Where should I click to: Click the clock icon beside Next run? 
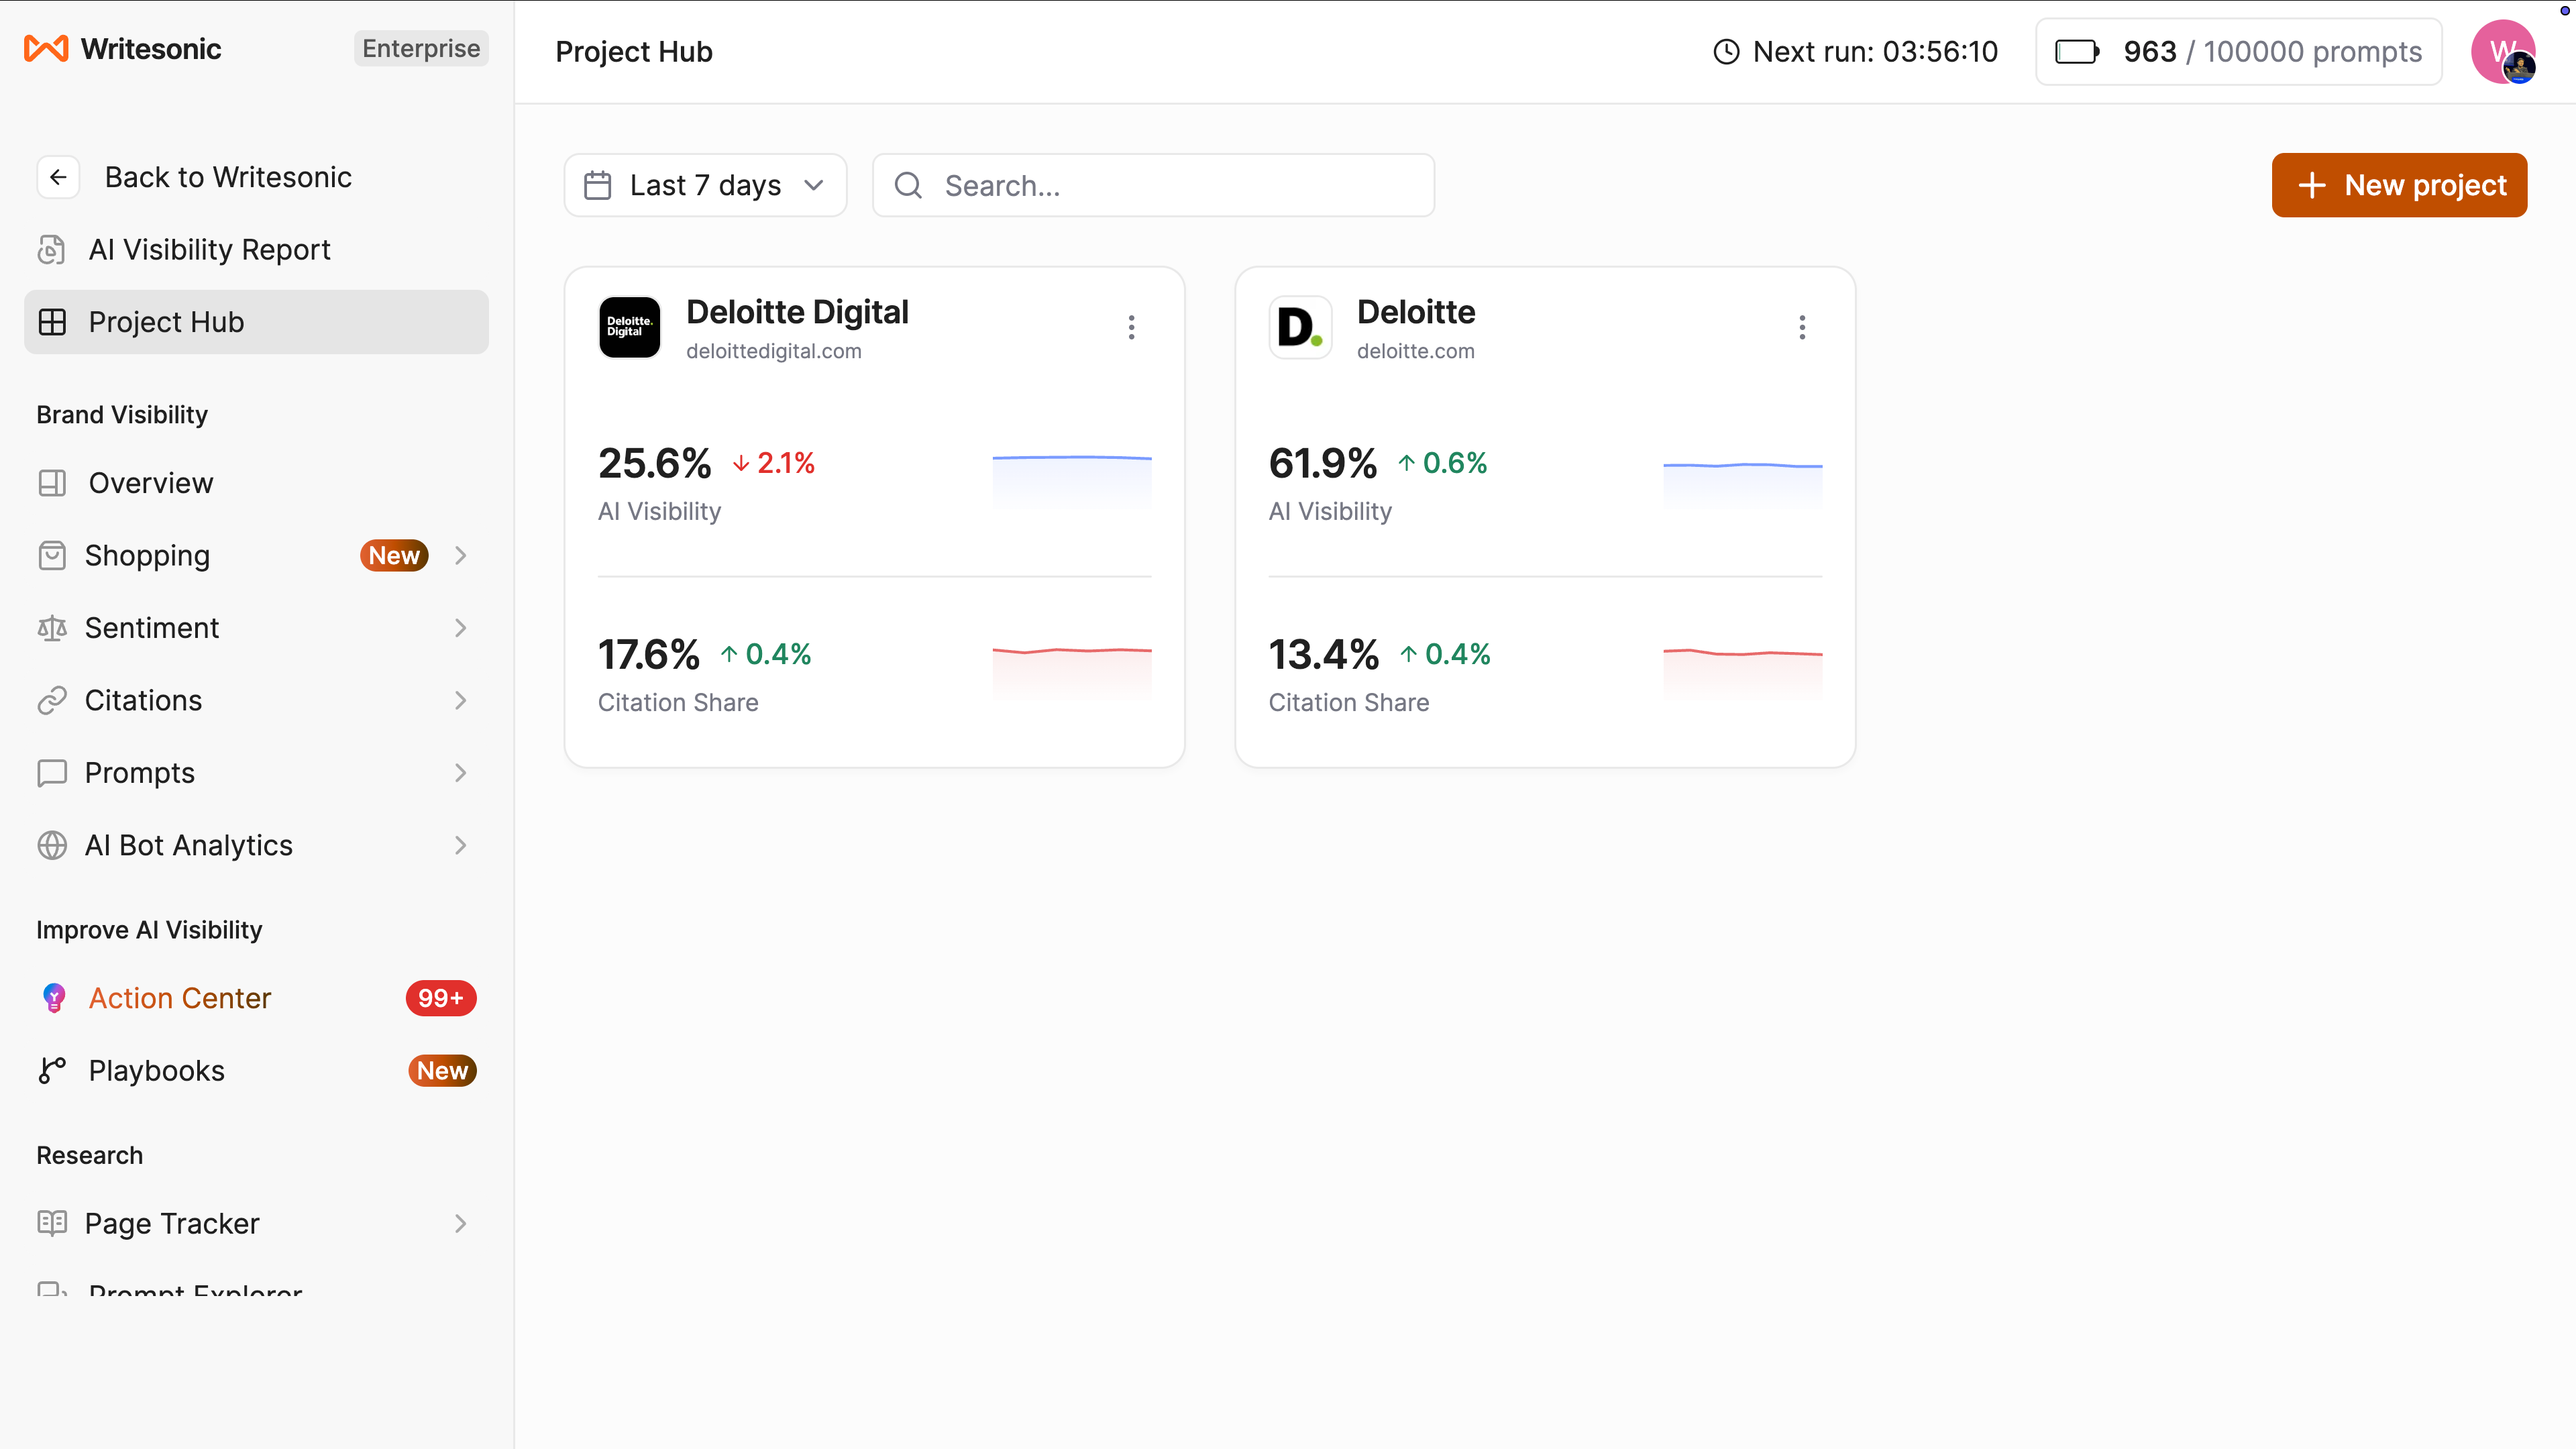coord(1726,52)
